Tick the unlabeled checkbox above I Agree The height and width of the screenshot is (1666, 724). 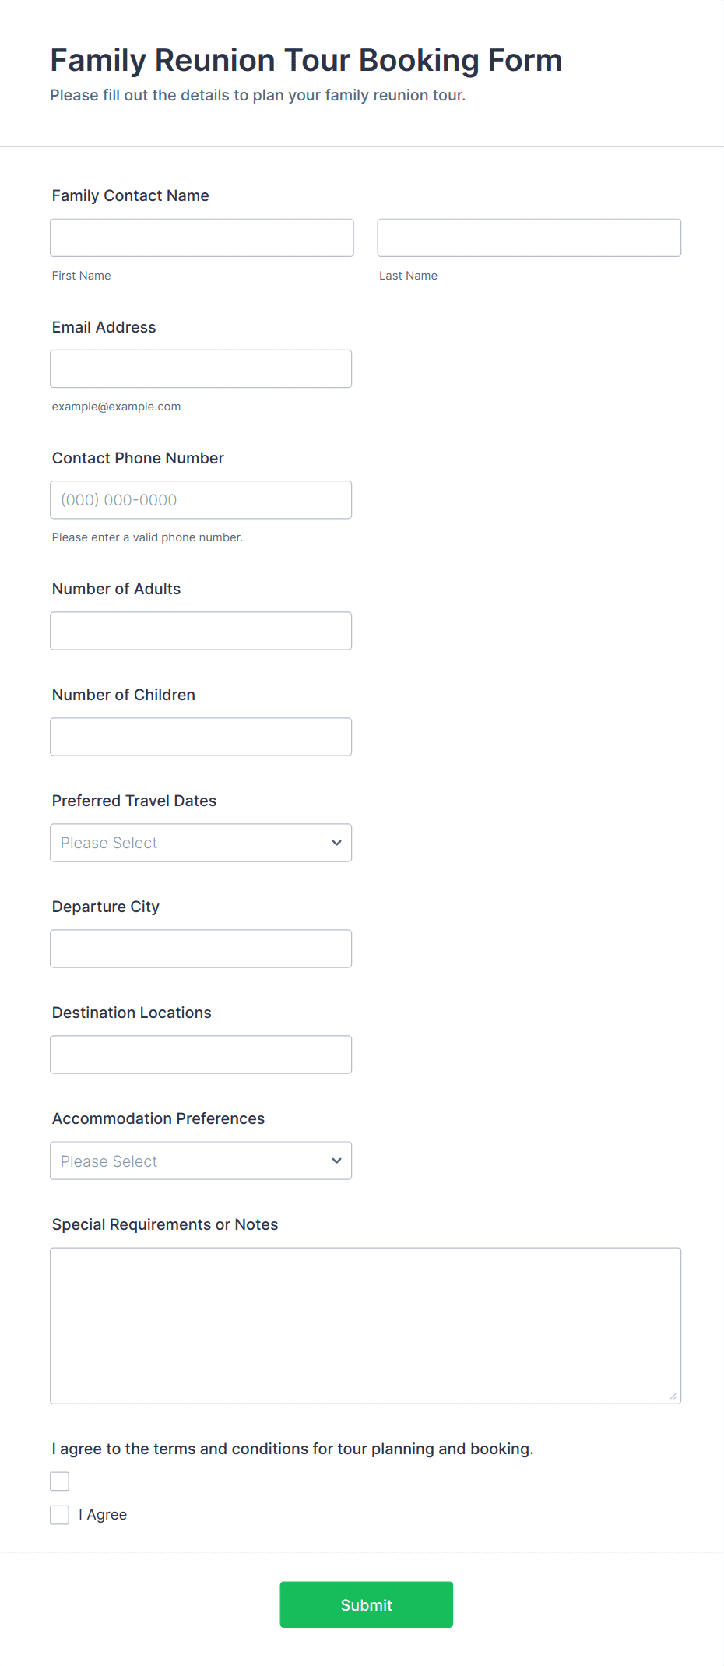[x=60, y=1481]
